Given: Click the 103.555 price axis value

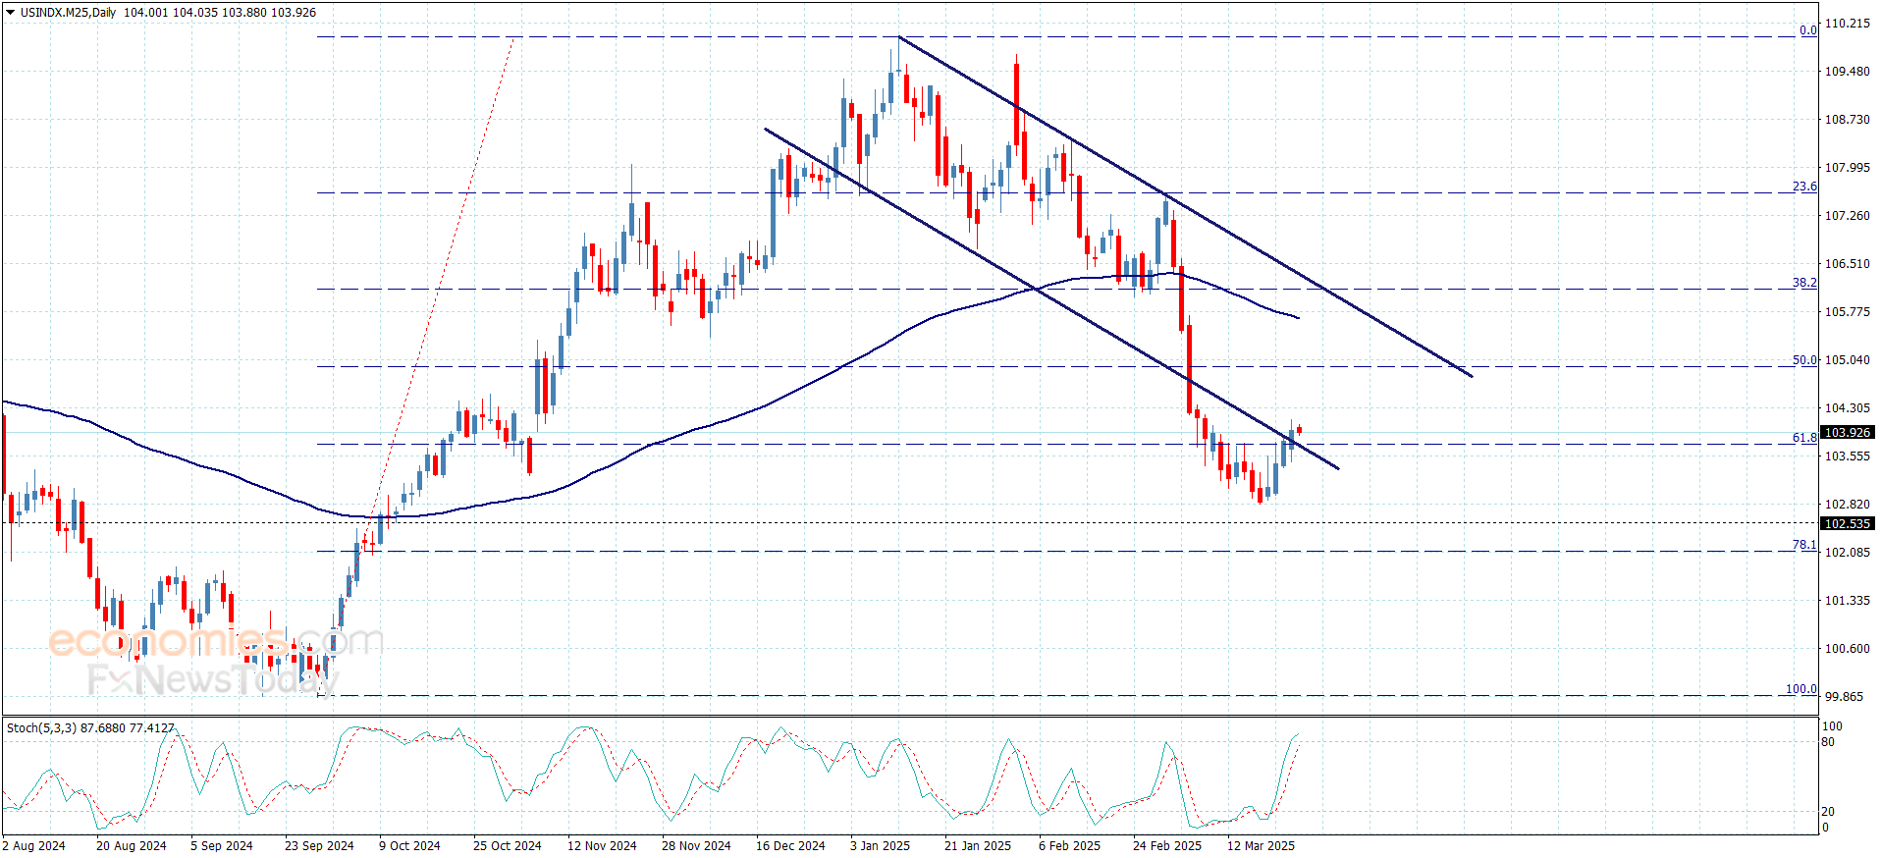Looking at the screenshot, I should [1848, 456].
